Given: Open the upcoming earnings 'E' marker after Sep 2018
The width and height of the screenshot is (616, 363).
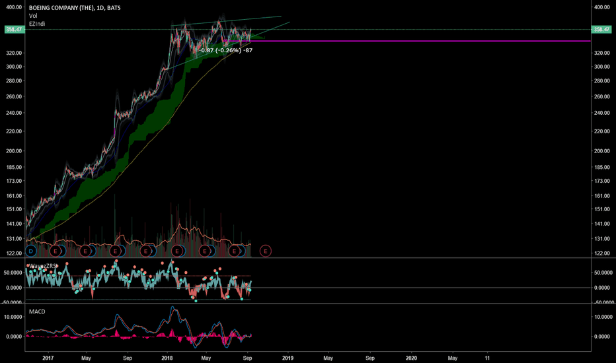Looking at the screenshot, I should pos(266,251).
